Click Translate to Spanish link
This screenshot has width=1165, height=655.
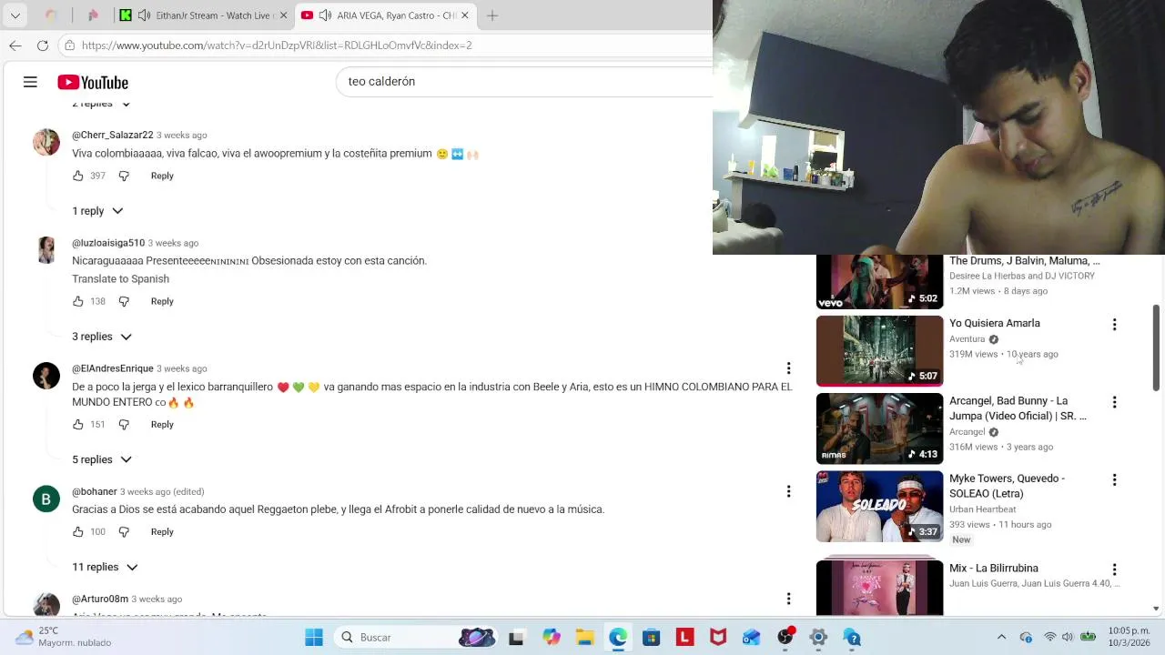[120, 279]
